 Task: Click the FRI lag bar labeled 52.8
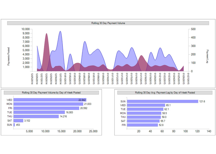(142, 125)
